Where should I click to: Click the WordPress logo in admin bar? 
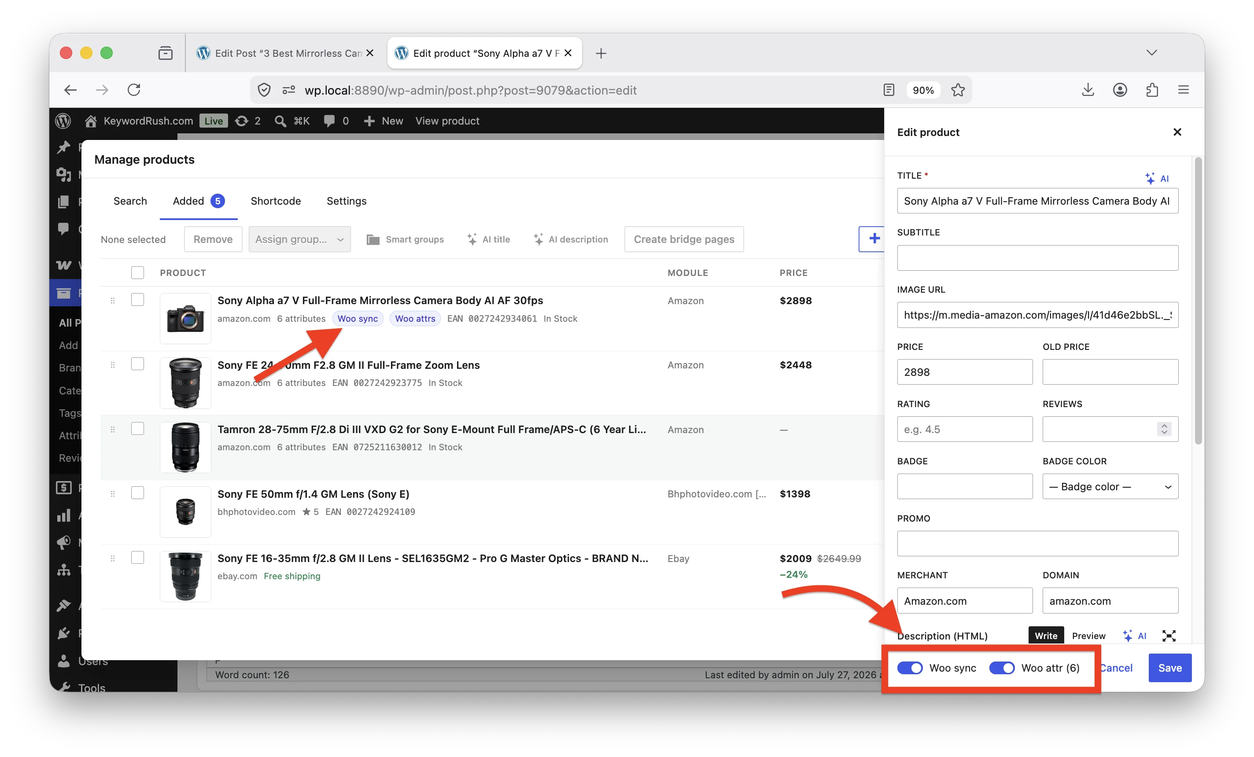click(x=63, y=121)
